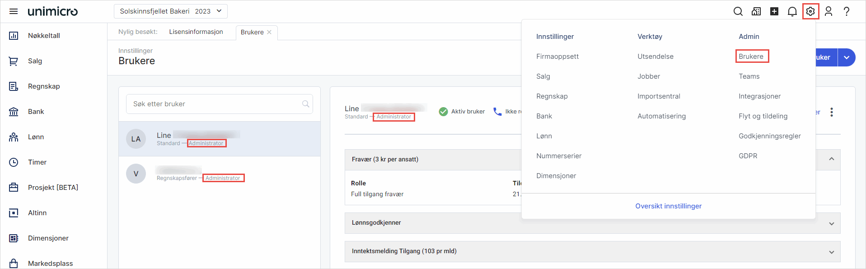
Task: Select Brukere in the Admin menu
Action: 751,57
